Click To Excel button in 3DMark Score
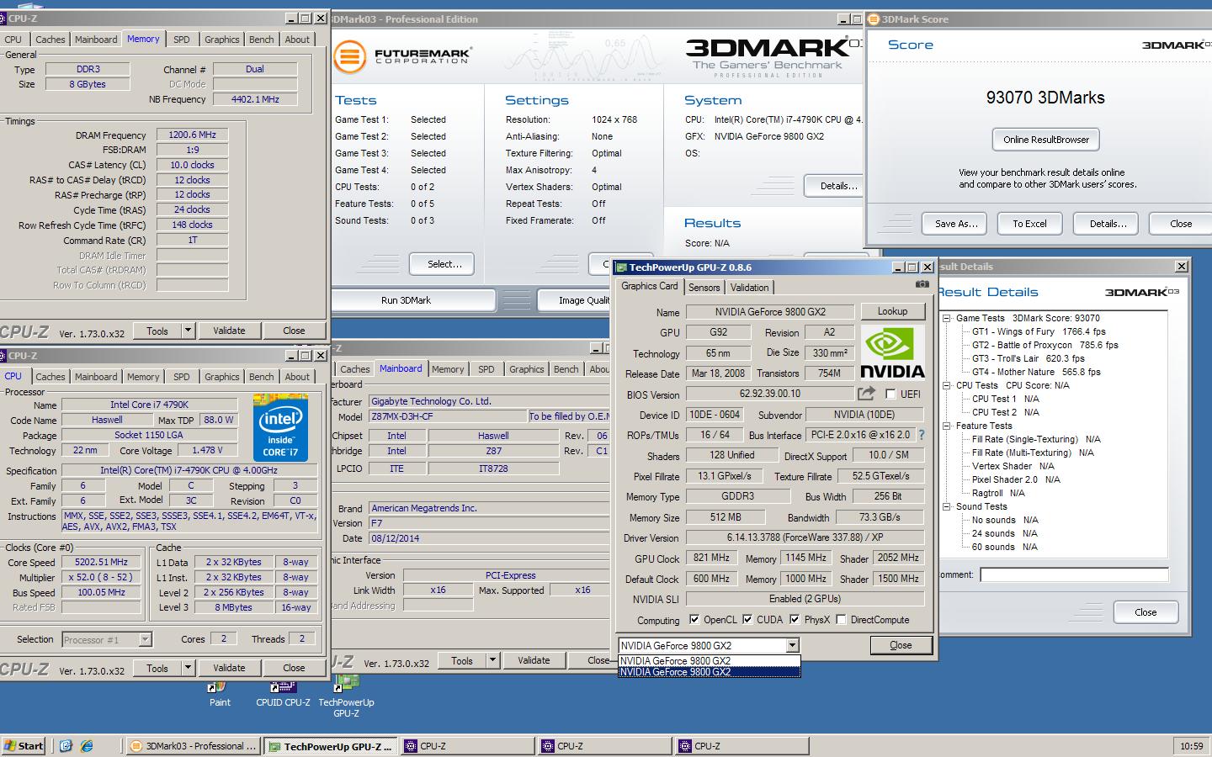The width and height of the screenshot is (1212, 757). [x=1029, y=224]
